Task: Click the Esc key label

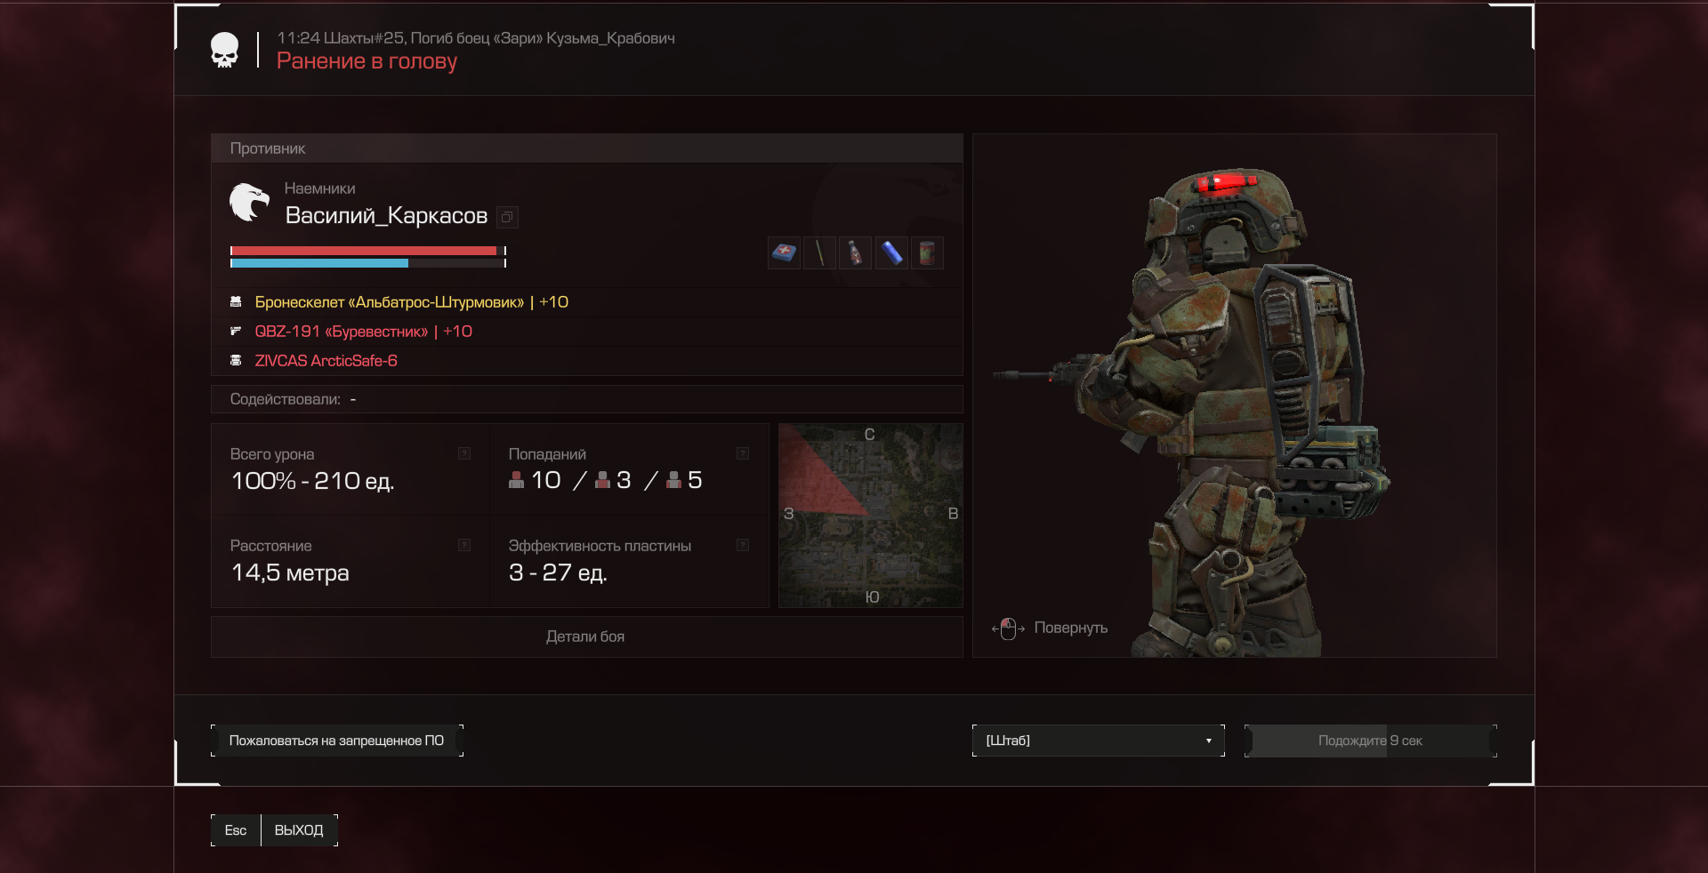Action: [236, 830]
